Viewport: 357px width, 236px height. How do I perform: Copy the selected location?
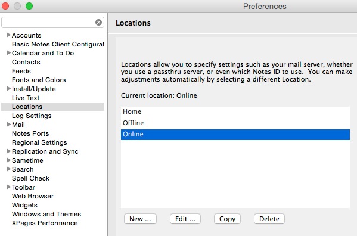click(227, 219)
